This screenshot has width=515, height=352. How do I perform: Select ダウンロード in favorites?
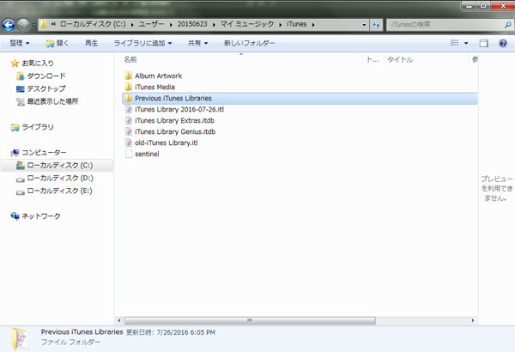pyautogui.click(x=41, y=76)
